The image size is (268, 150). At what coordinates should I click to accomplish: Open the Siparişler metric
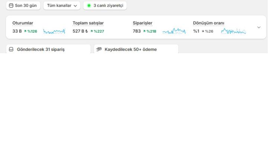[x=143, y=23]
